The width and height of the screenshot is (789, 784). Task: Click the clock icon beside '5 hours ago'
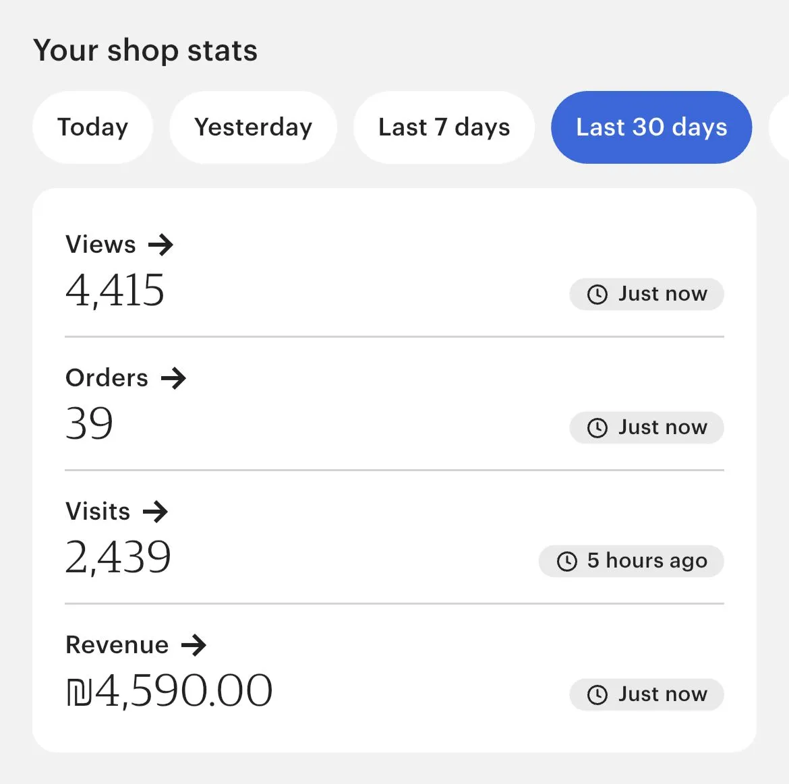(x=567, y=562)
